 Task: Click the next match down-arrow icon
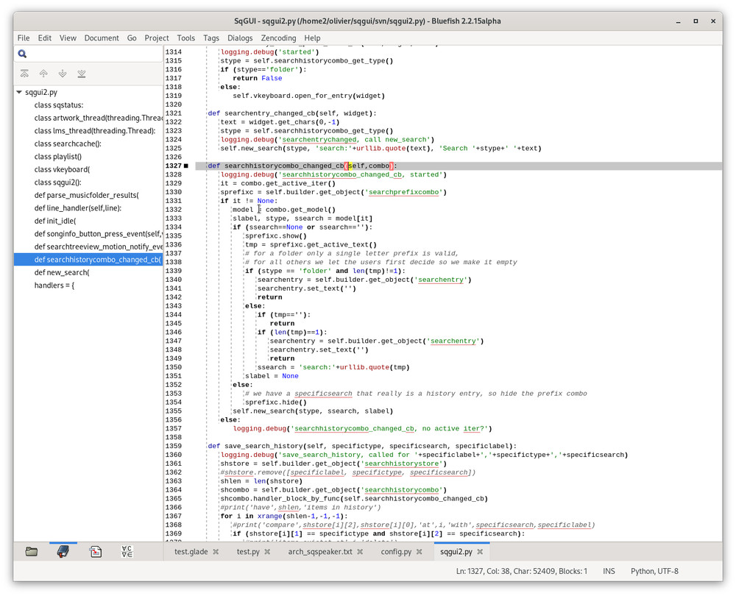pos(64,74)
